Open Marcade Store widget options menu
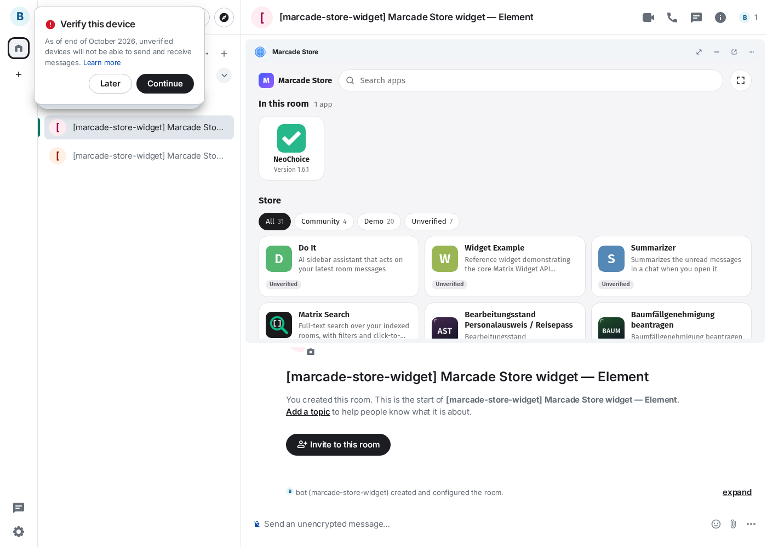The image size is (767, 547). [752, 52]
